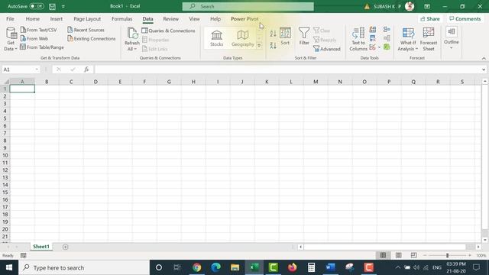Select From Table/Range
Image resolution: width=489 pixels, height=275 pixels.
(42, 47)
